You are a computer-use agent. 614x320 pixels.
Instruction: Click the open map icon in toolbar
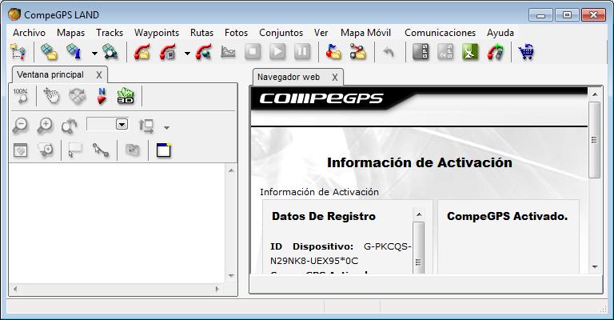50,53
